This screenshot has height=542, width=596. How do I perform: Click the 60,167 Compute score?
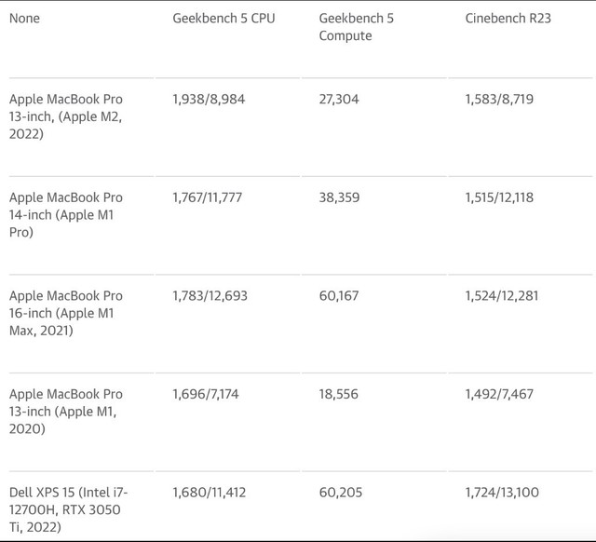pos(339,296)
